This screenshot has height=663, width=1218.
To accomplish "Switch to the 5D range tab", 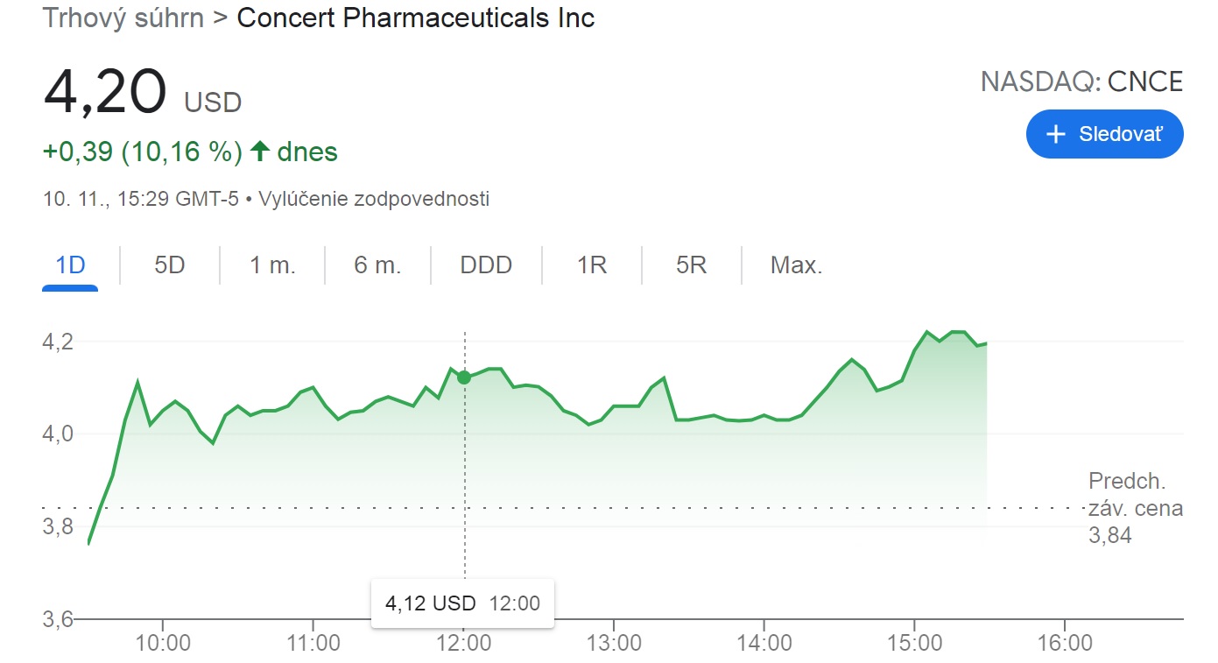I will pos(170,264).
